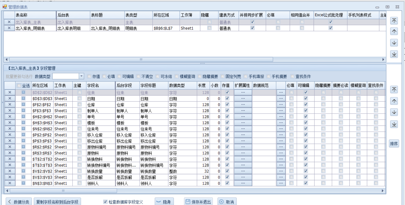The height and width of the screenshot is (205, 405).
Task: Click move-up arrow beside upper table
Action: click(394, 31)
